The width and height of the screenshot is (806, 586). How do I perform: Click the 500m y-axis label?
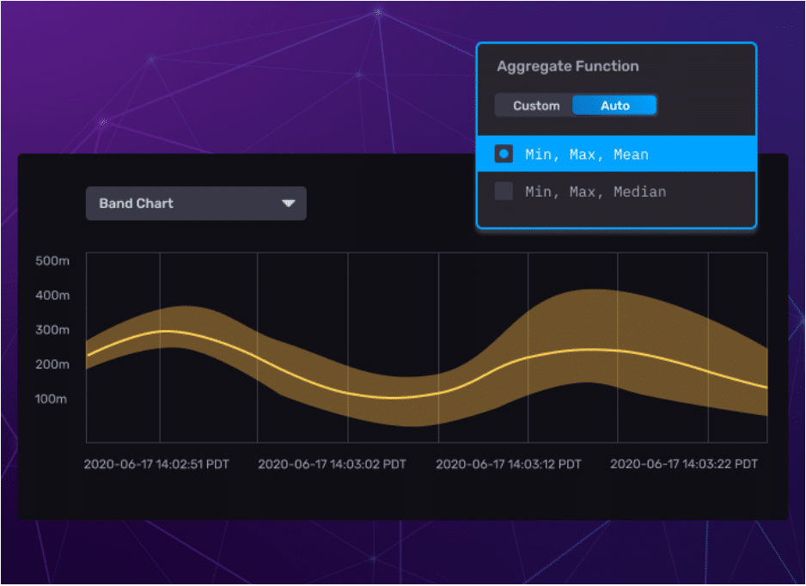(52, 261)
